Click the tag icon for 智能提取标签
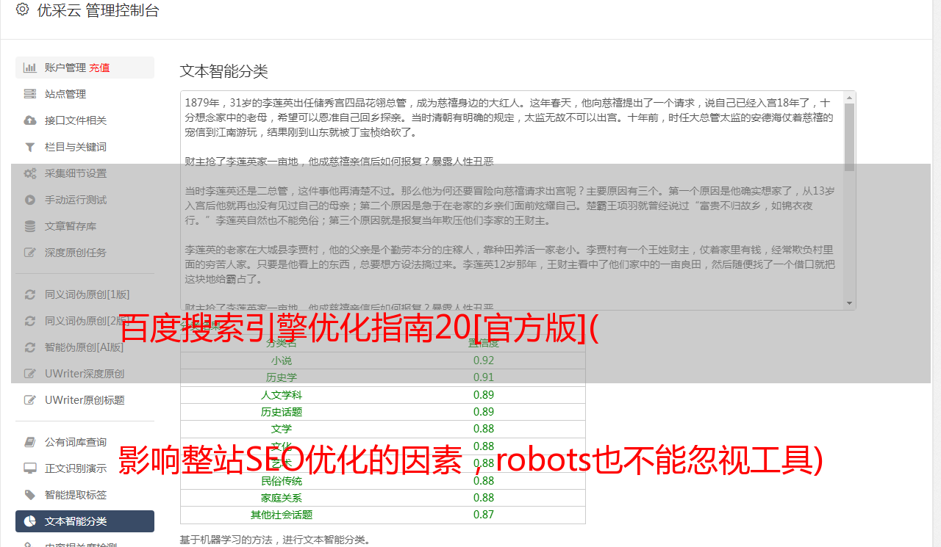This screenshot has width=941, height=547. click(x=29, y=495)
